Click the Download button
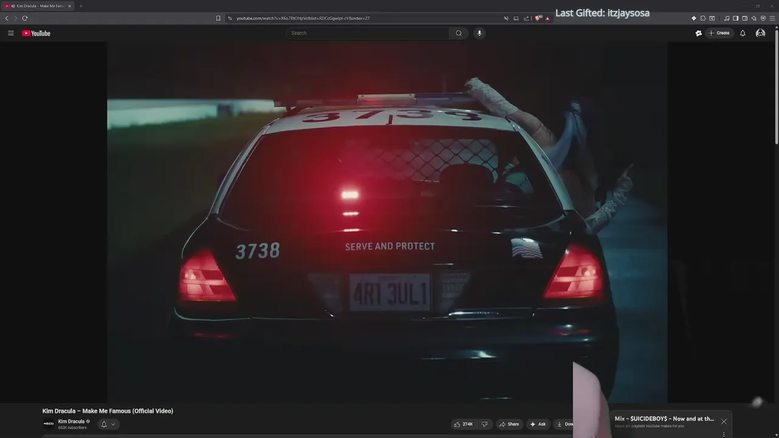The image size is (779, 438). (564, 424)
